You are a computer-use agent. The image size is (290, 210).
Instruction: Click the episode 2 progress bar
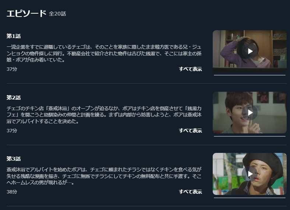coord(250,136)
